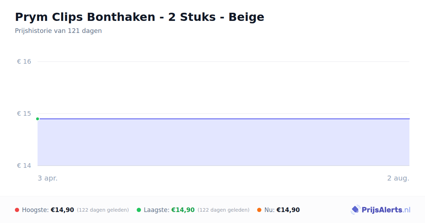Click the PrijsAlerts price tag logo icon

click(x=355, y=210)
